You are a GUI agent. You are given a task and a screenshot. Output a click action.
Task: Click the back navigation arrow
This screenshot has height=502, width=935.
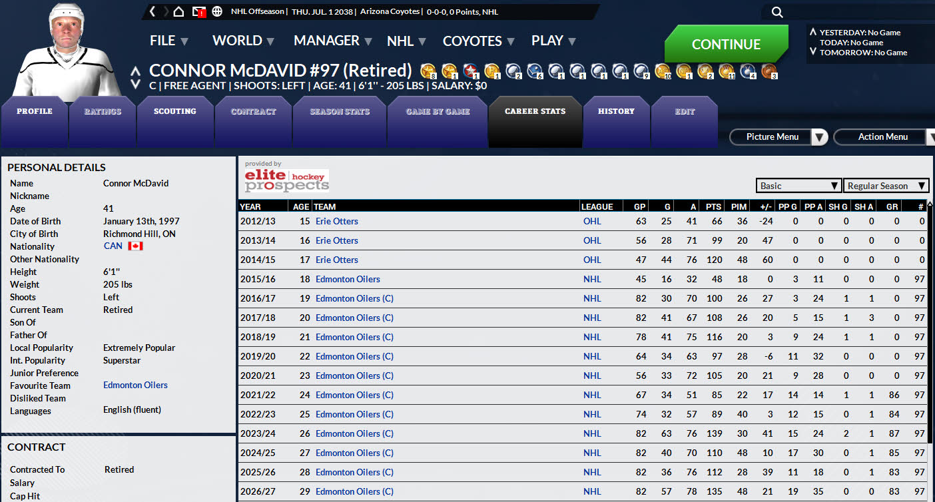tap(153, 12)
